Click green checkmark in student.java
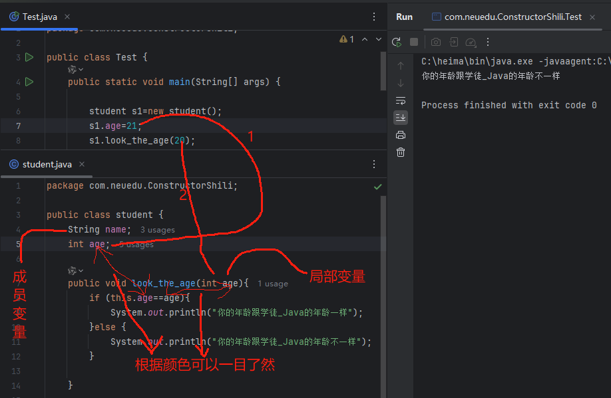Image resolution: width=611 pixels, height=398 pixels. click(377, 187)
